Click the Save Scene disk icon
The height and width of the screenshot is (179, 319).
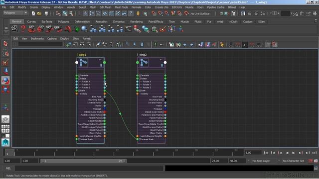(x=46, y=13)
